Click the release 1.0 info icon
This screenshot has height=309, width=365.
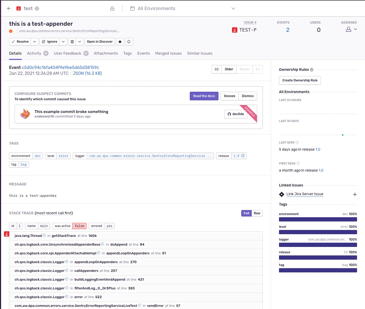(243, 156)
